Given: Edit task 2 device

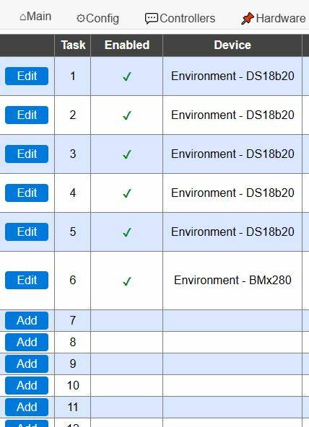Looking at the screenshot, I should pos(27,115).
